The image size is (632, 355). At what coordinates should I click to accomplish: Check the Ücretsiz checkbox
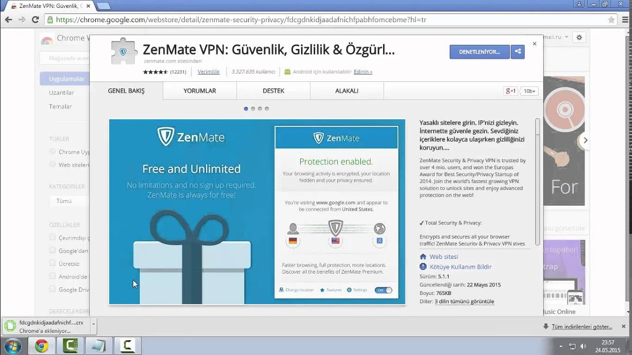pyautogui.click(x=52, y=263)
